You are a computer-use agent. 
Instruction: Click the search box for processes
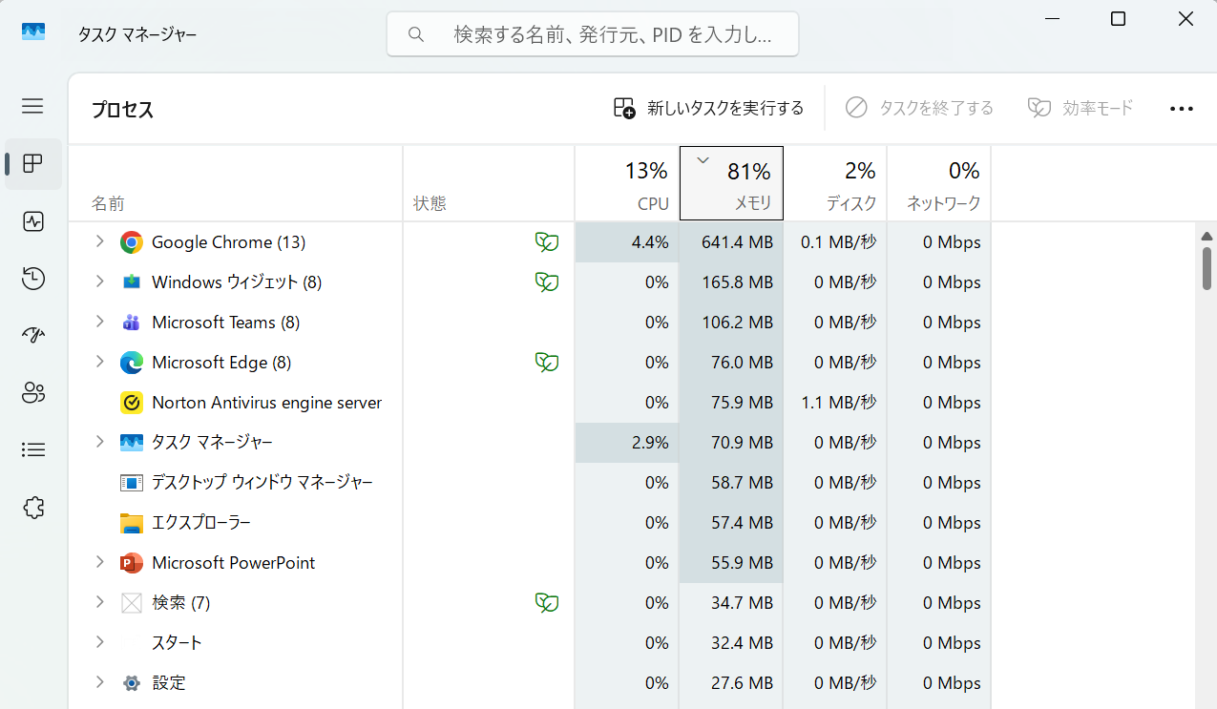tap(592, 35)
